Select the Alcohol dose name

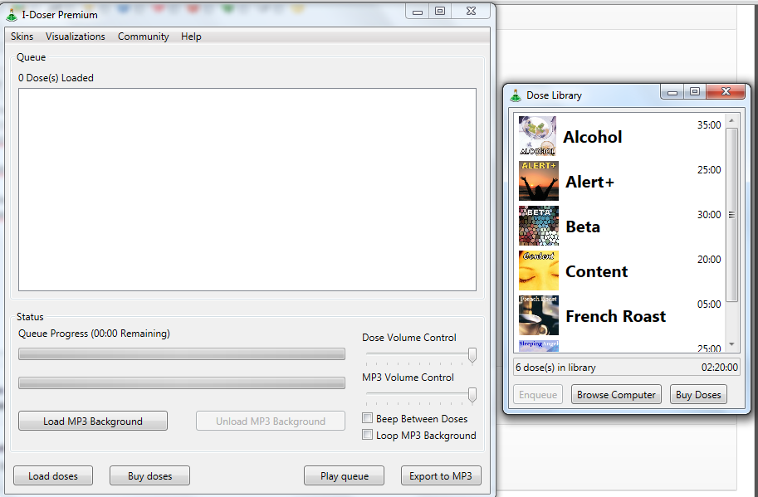[593, 137]
